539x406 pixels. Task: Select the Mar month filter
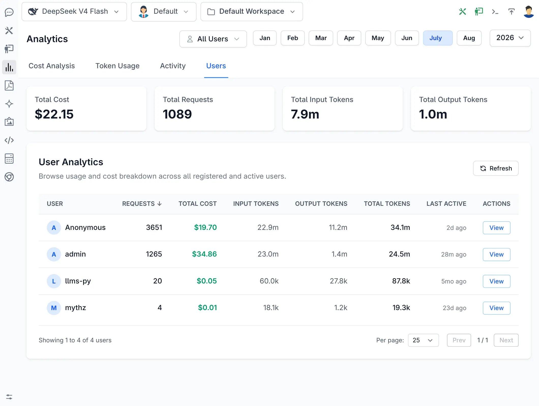321,38
